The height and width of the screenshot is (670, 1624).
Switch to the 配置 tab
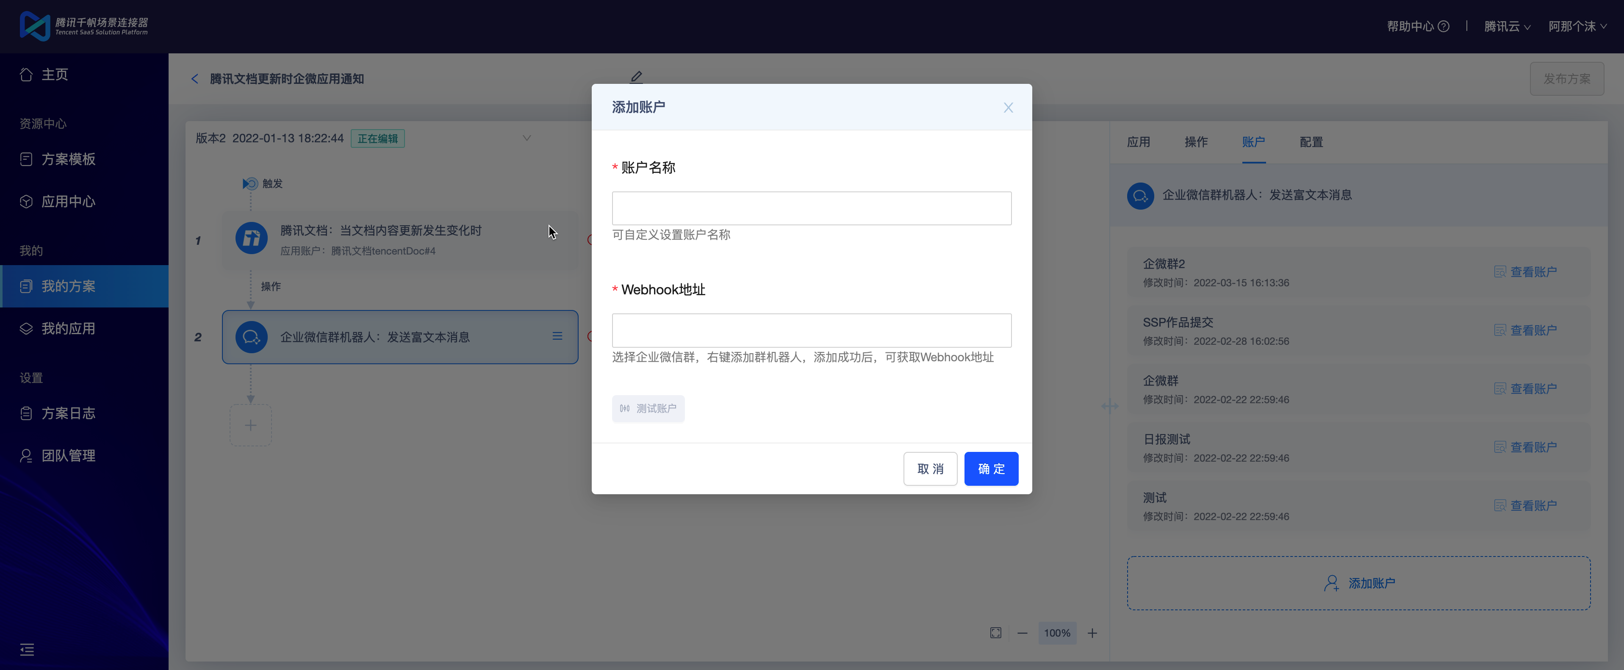[1311, 142]
